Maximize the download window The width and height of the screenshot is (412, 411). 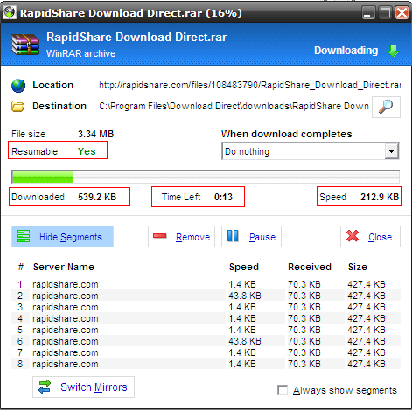pyautogui.click(x=385, y=13)
